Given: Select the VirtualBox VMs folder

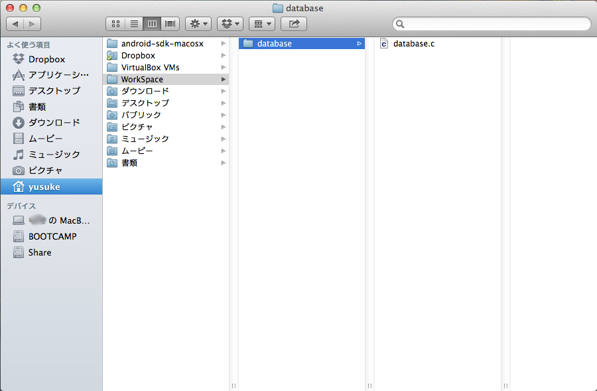Looking at the screenshot, I should click(166, 68).
